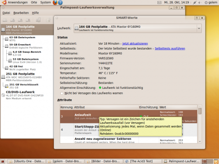Switch to the second workspace in switcher
Image resolution: width=219 pixels, height=164 pixels.
point(210,161)
